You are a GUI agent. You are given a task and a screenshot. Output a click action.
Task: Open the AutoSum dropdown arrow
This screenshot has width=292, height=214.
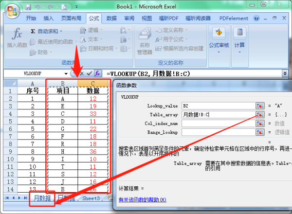click(61, 31)
